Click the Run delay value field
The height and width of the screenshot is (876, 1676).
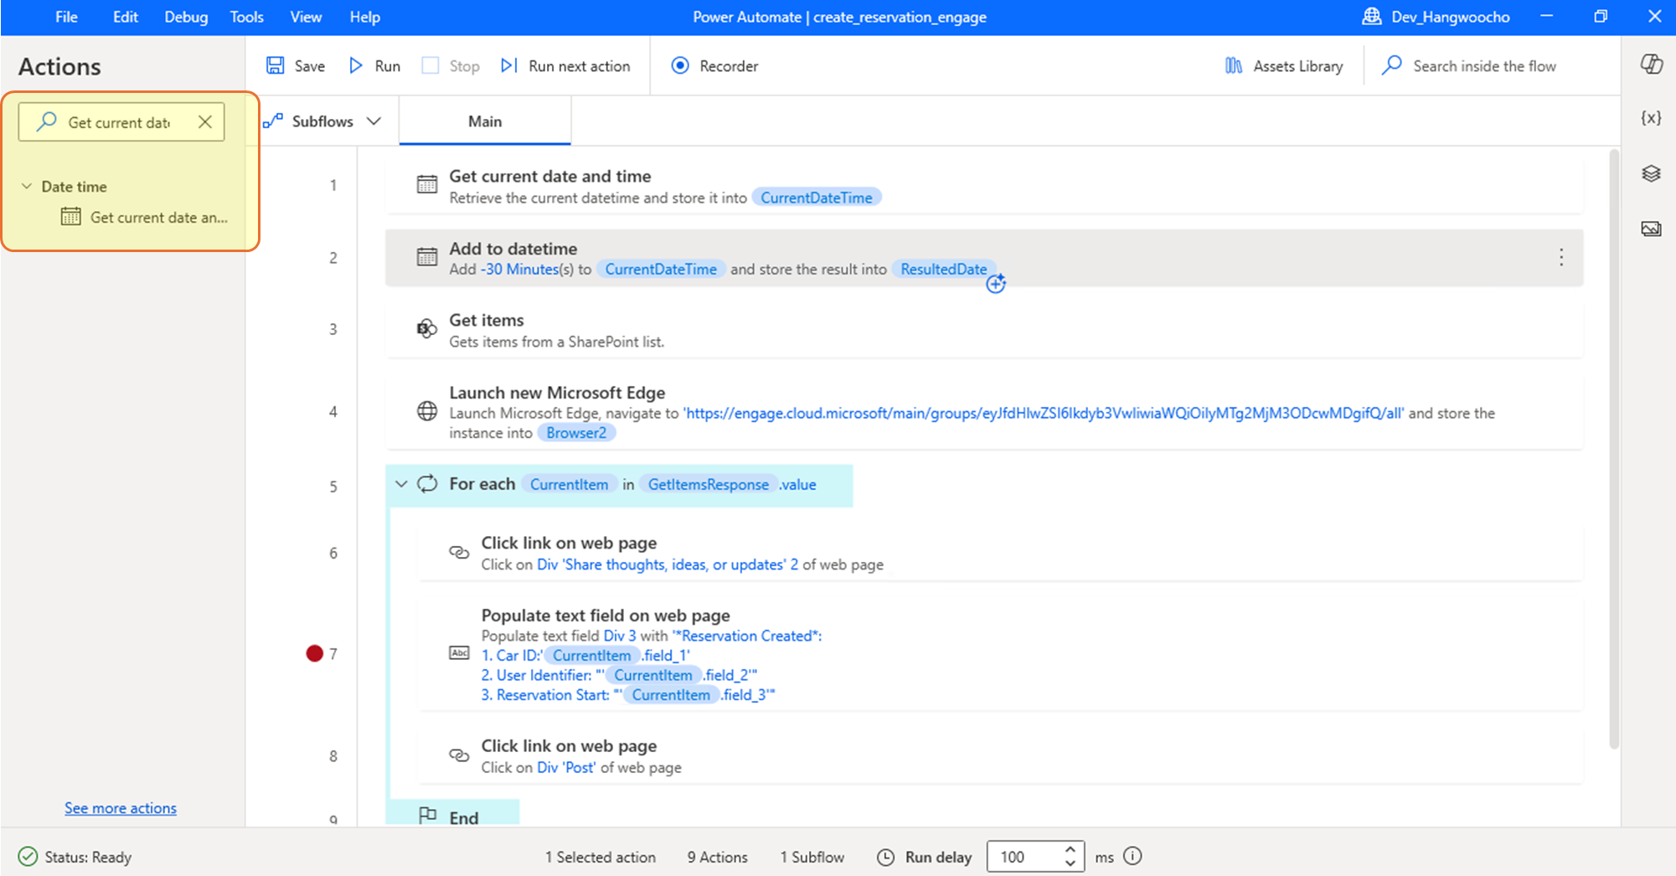click(1024, 857)
